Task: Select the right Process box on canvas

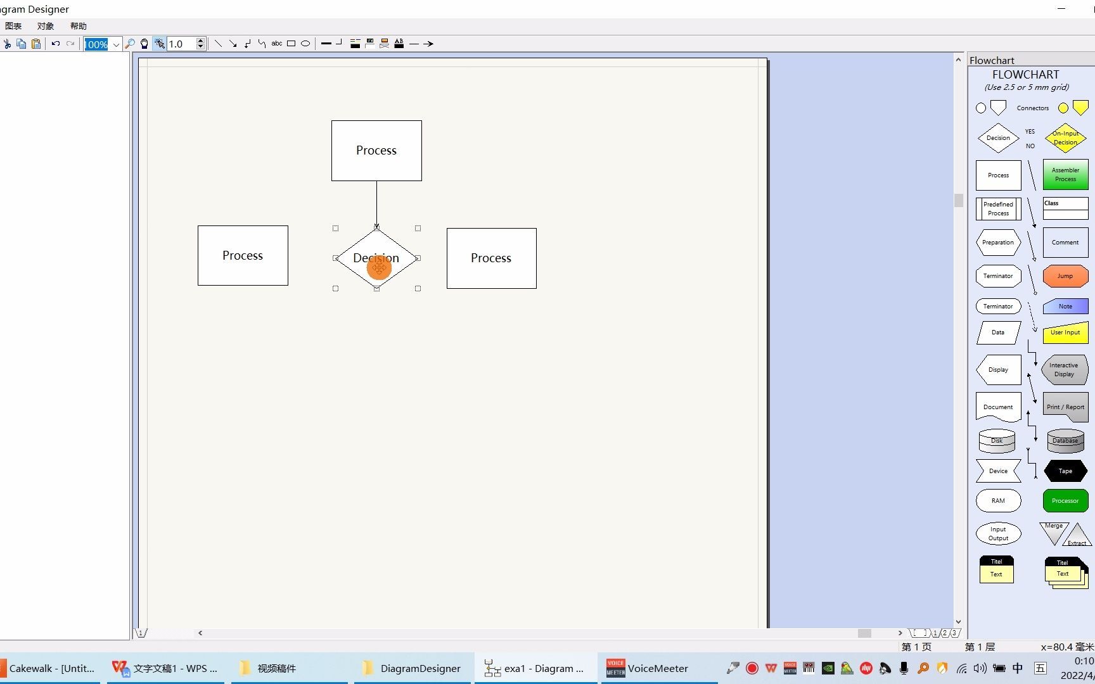Action: point(491,258)
